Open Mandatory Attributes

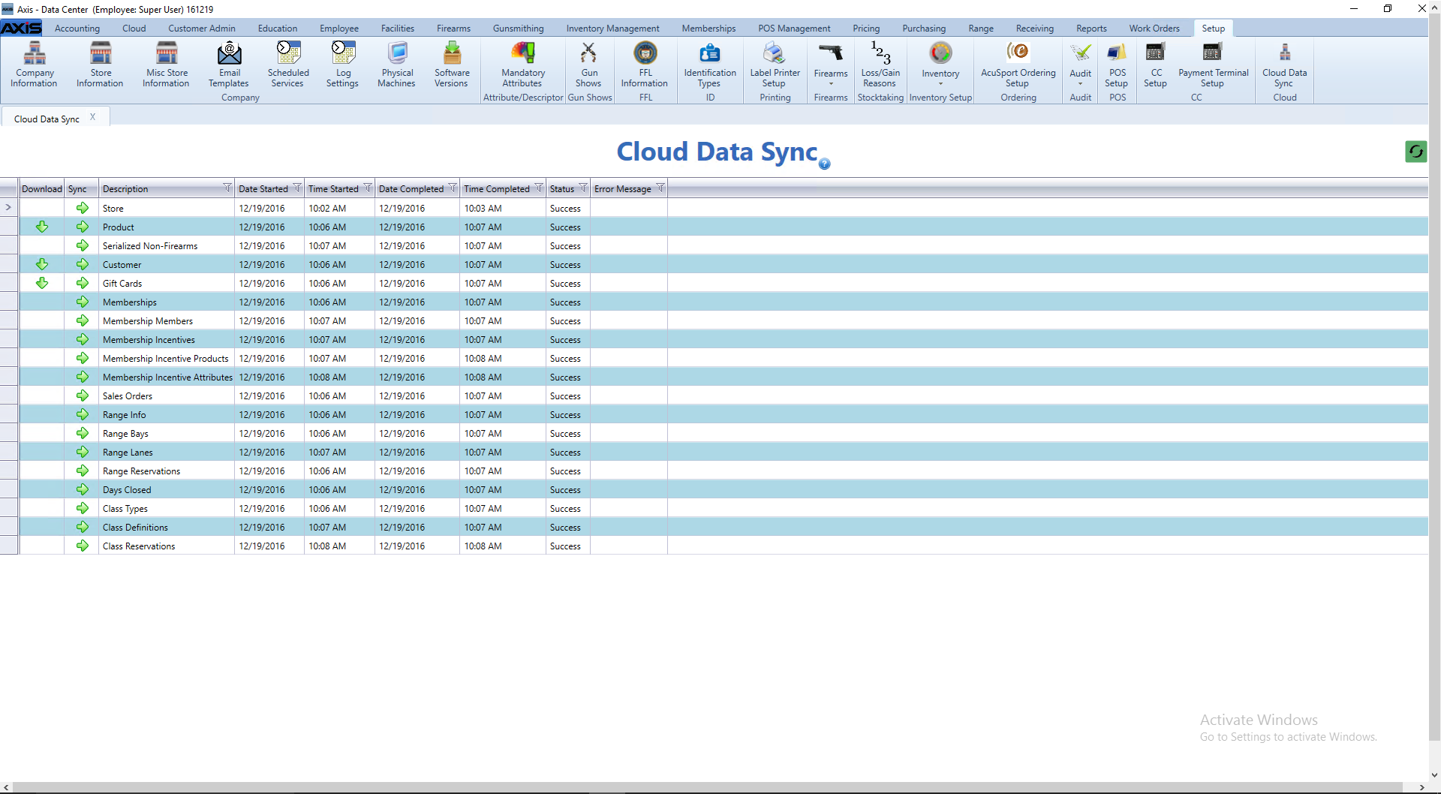[523, 65]
